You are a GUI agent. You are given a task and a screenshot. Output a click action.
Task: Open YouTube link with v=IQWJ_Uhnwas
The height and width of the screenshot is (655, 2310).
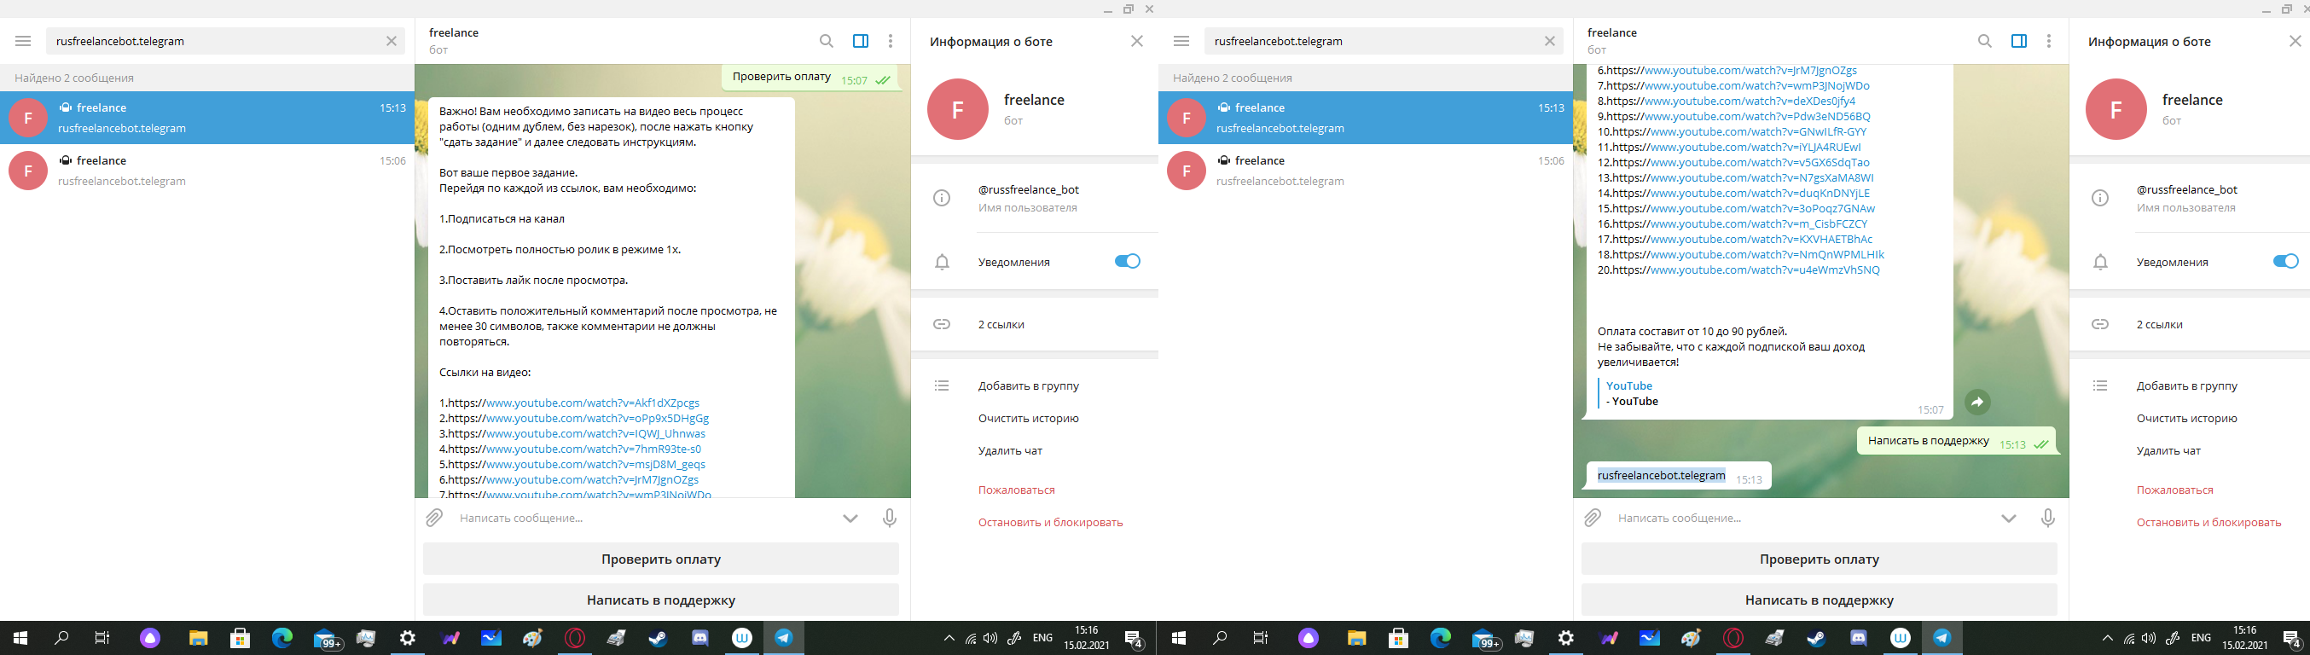point(595,433)
